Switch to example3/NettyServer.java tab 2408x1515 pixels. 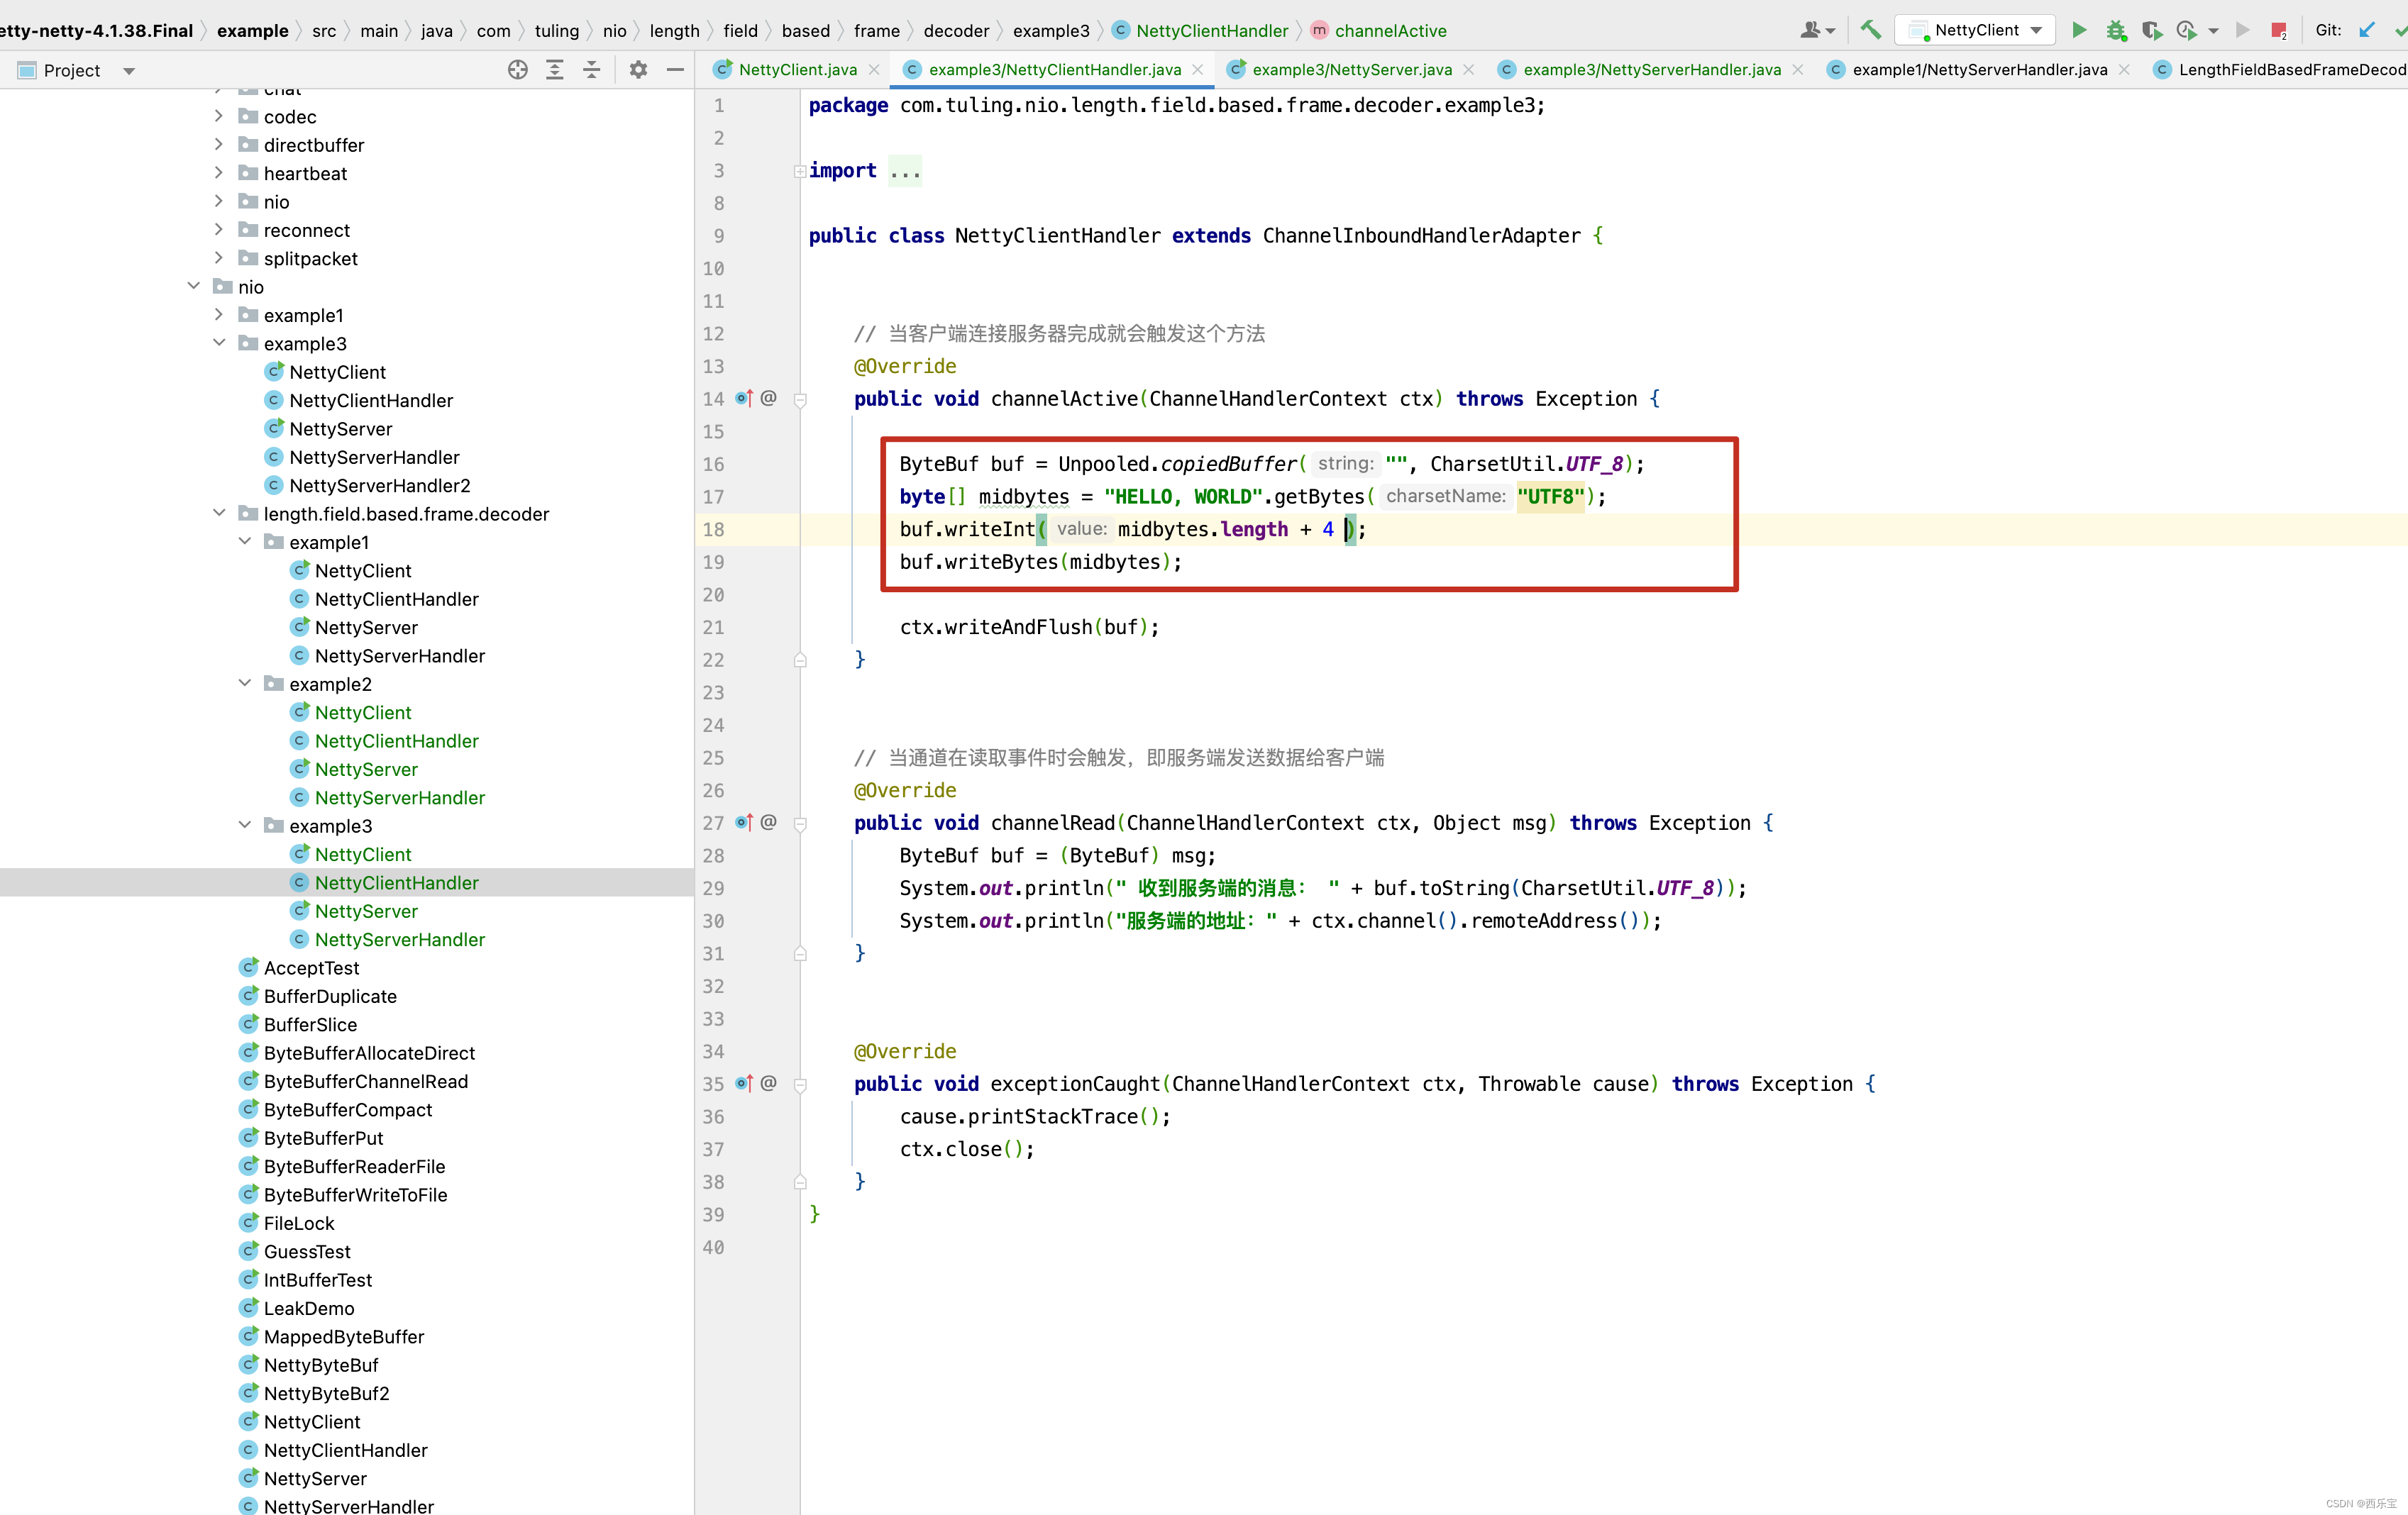coord(1351,69)
